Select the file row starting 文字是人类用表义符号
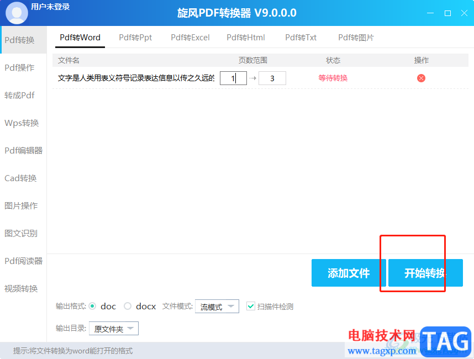The height and width of the screenshot is (359, 474). 260,78
